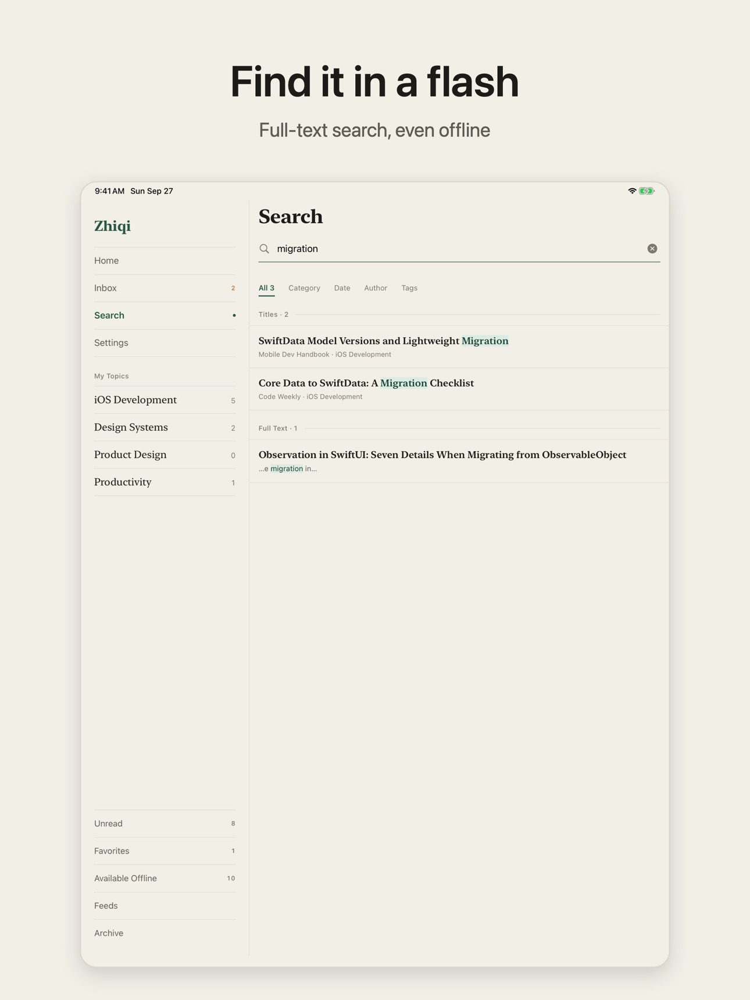The image size is (750, 1000).
Task: Show Unread articles list
Action: (x=165, y=823)
